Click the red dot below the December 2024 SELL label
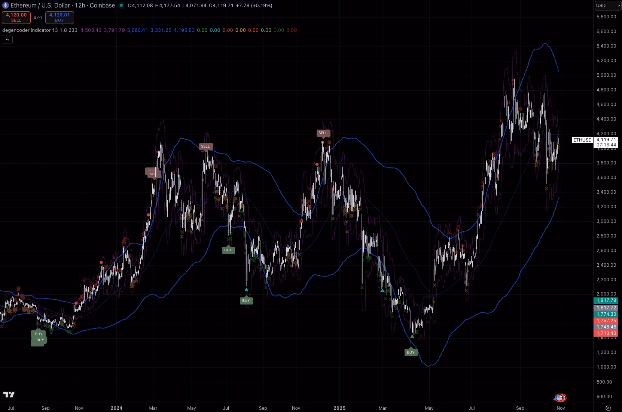The width and height of the screenshot is (622, 412). tap(323, 142)
